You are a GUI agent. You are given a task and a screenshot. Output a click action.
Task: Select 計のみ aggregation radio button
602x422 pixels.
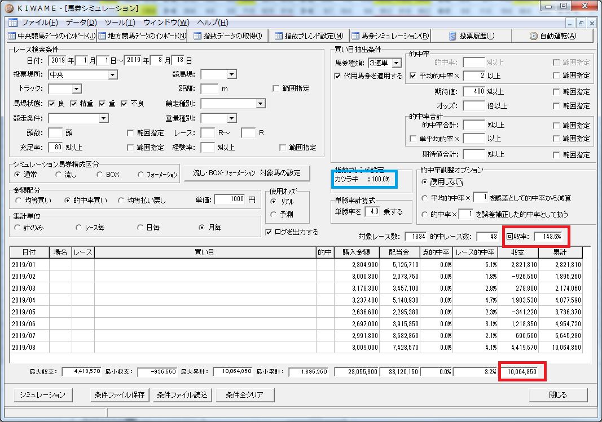tap(17, 228)
